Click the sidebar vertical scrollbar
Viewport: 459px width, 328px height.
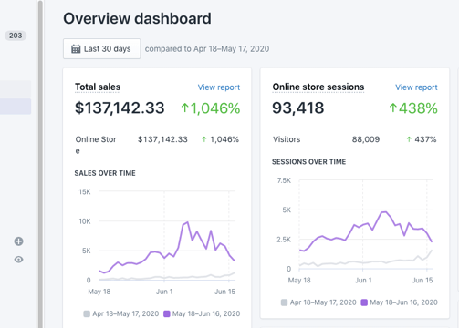point(40,164)
